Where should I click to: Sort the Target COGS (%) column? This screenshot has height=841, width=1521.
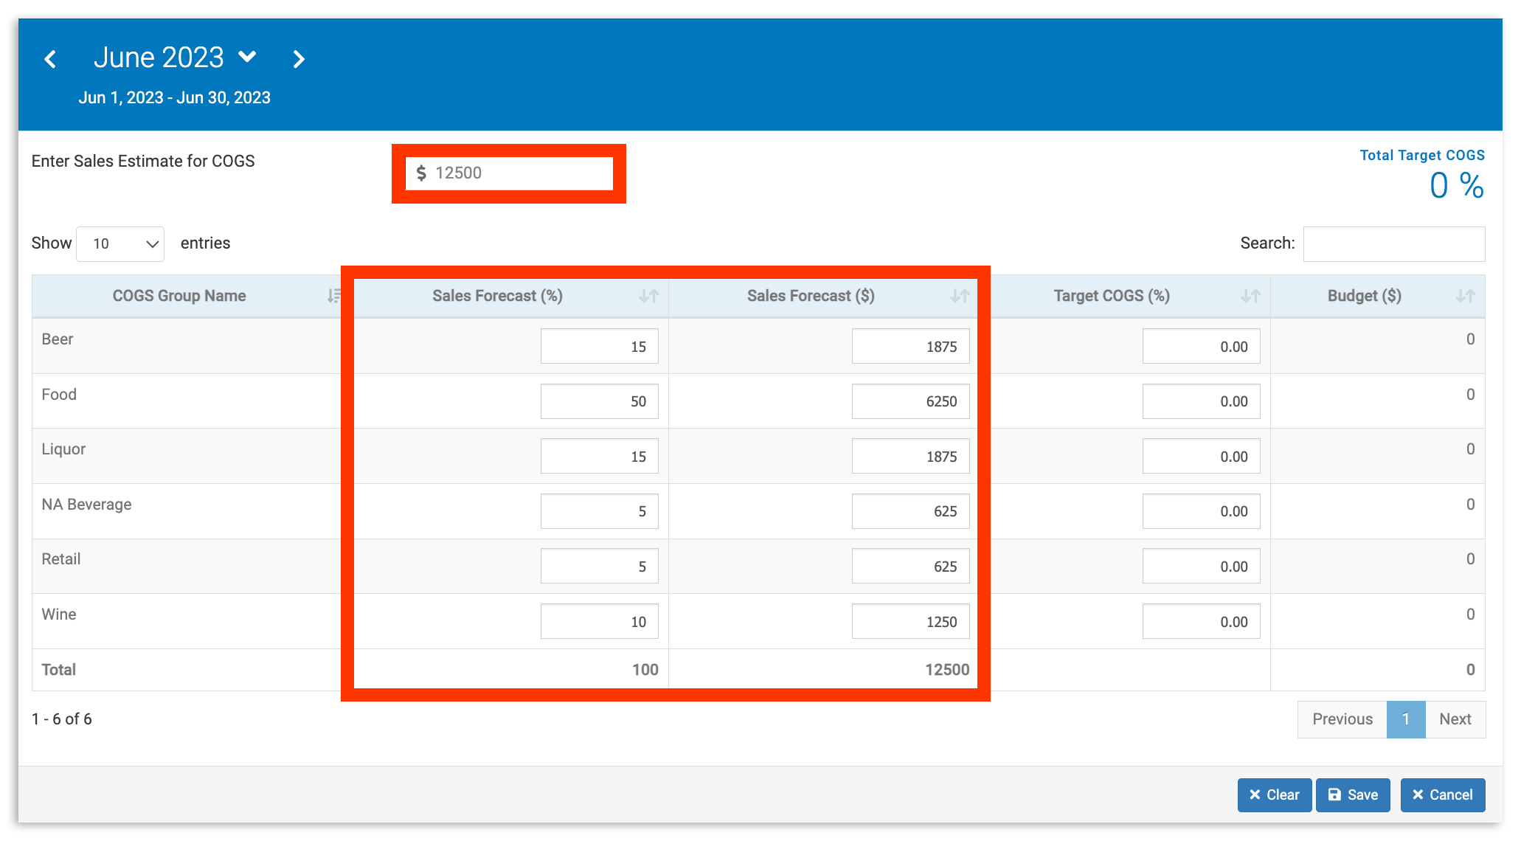(1250, 295)
